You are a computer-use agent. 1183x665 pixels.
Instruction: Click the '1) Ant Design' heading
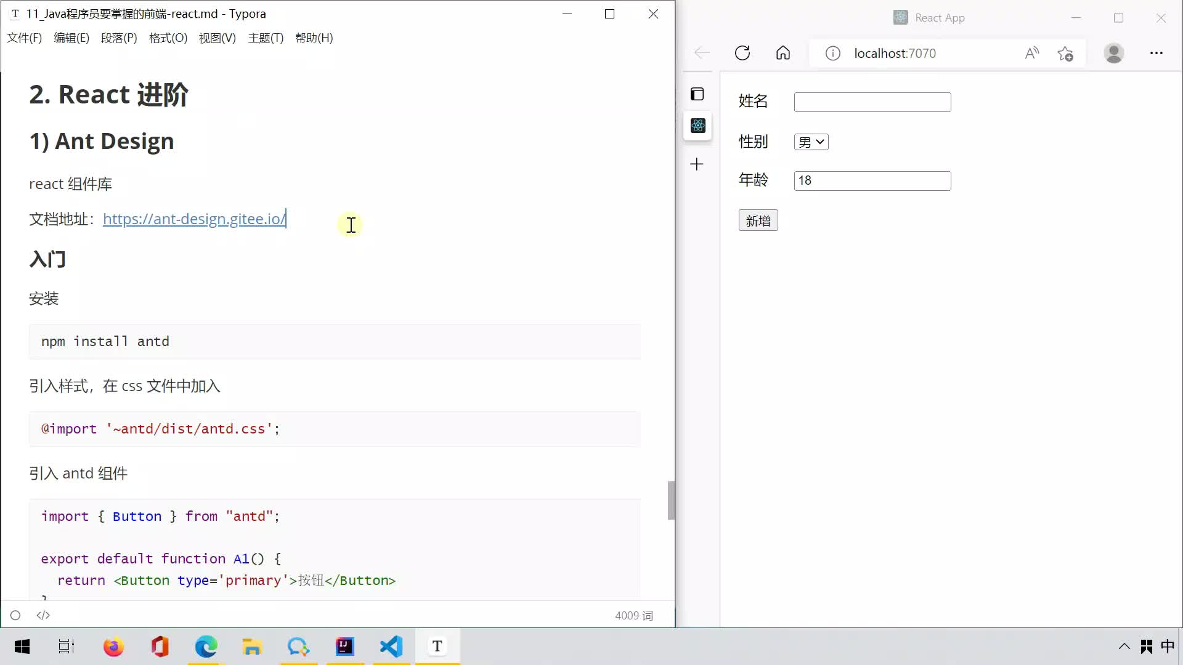point(102,141)
